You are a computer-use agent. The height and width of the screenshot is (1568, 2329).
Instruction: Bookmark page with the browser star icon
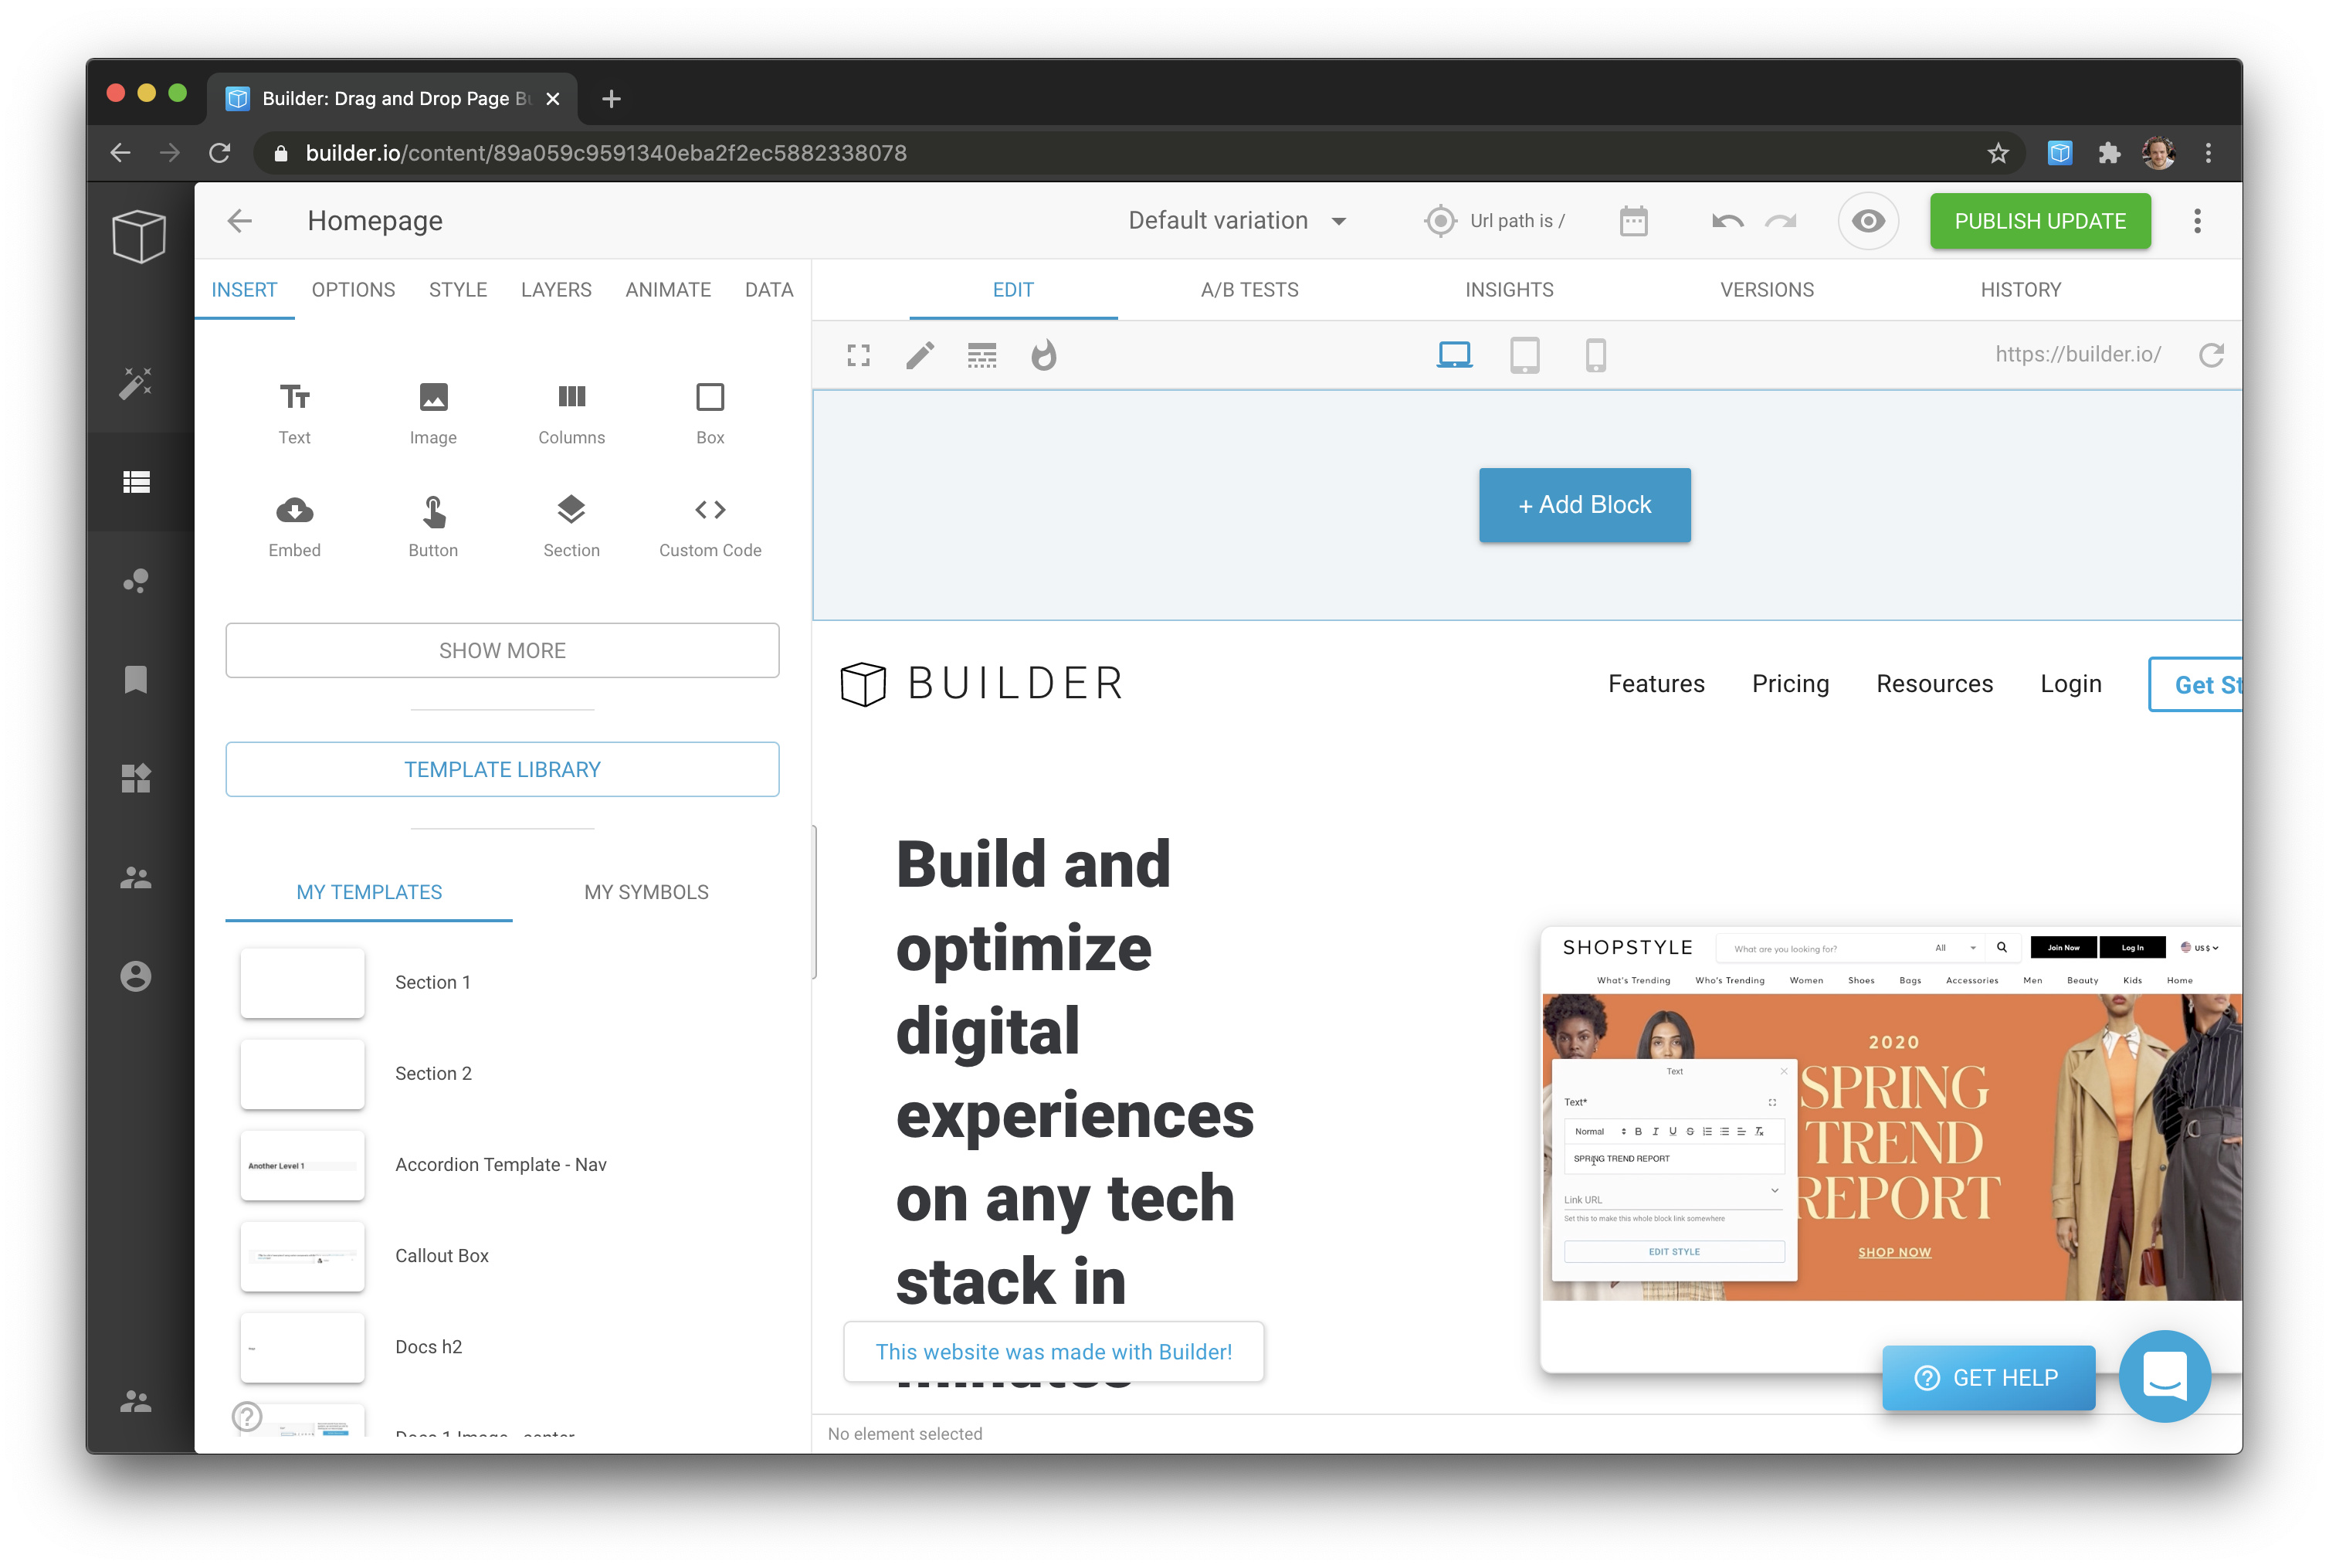1999,153
